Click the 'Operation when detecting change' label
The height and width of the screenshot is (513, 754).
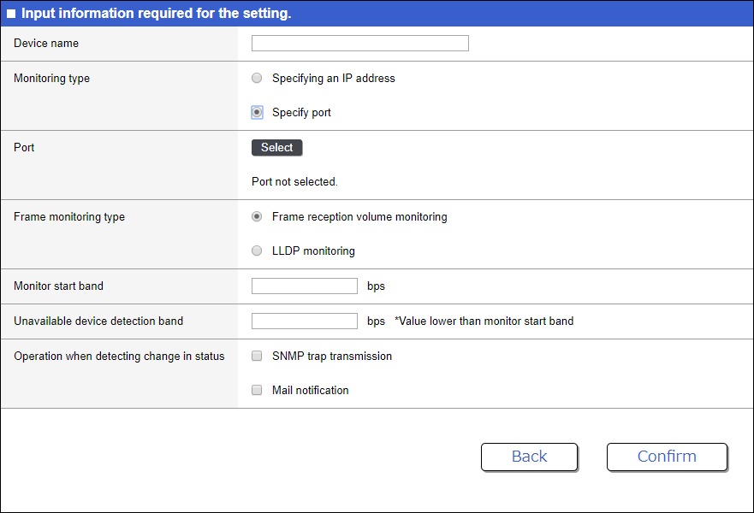tap(119, 357)
